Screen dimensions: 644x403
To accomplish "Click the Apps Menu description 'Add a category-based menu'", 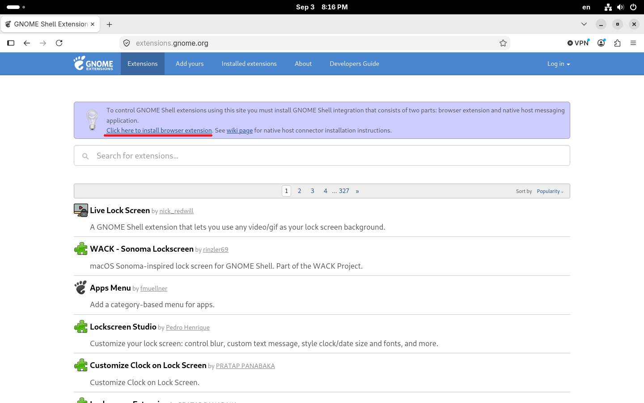I will pyautogui.click(x=153, y=304).
